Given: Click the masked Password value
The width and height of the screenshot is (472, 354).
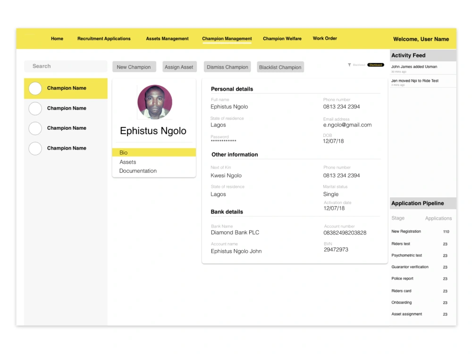Looking at the screenshot, I should 223,141.
